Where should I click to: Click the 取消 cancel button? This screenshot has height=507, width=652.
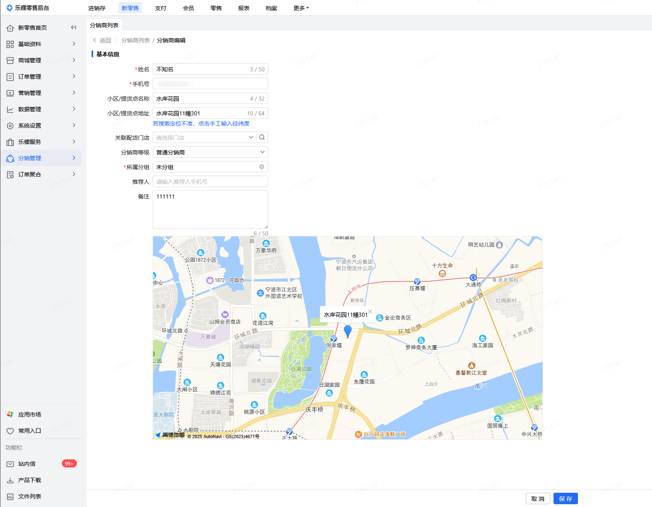538,498
